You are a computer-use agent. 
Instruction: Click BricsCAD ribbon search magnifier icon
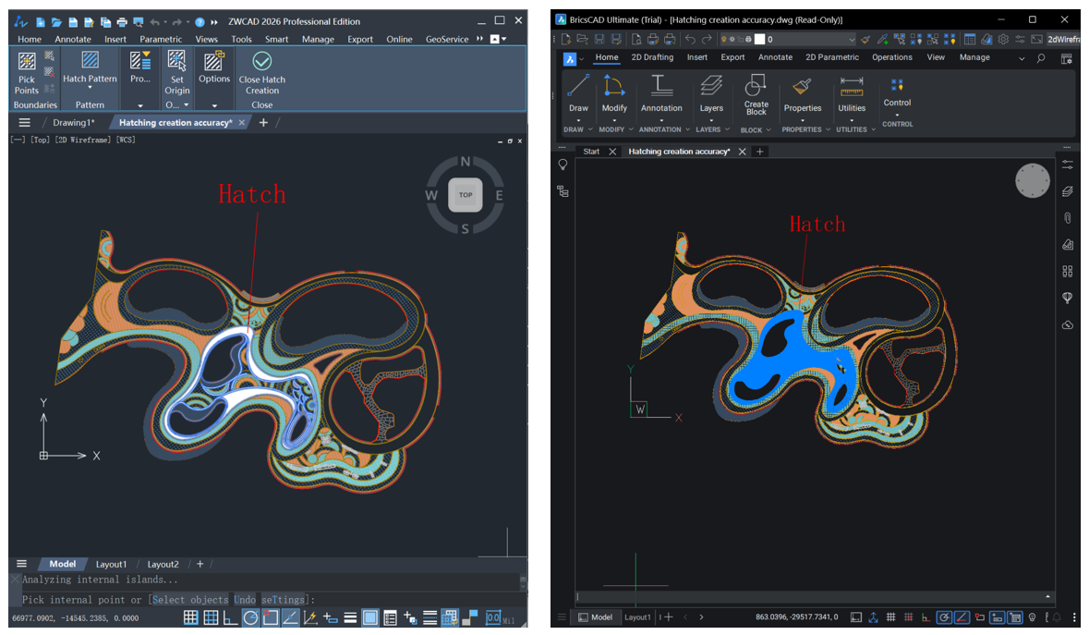point(1041,58)
